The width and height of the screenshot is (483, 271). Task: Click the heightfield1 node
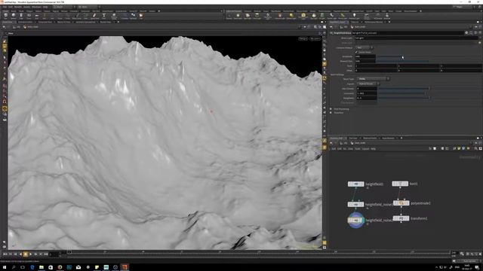coord(355,184)
